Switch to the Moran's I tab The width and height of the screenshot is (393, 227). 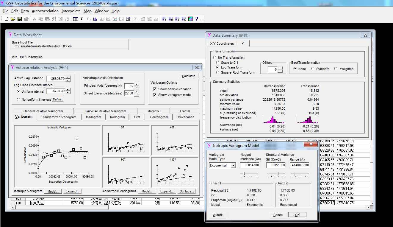pyautogui.click(x=154, y=111)
